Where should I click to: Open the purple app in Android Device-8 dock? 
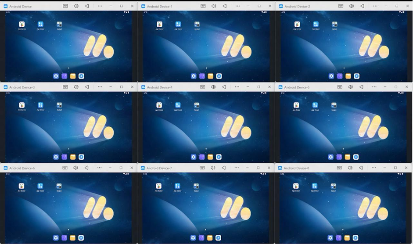[339, 238]
